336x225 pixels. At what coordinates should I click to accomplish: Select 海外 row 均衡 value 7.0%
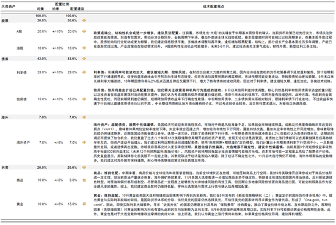click(x=43, y=117)
